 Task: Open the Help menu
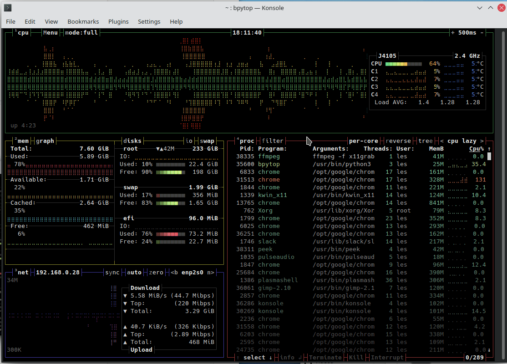tap(176, 22)
